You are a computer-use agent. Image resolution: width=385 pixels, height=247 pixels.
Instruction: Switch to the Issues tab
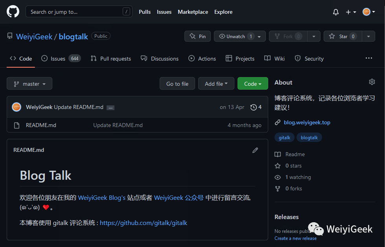(61, 59)
